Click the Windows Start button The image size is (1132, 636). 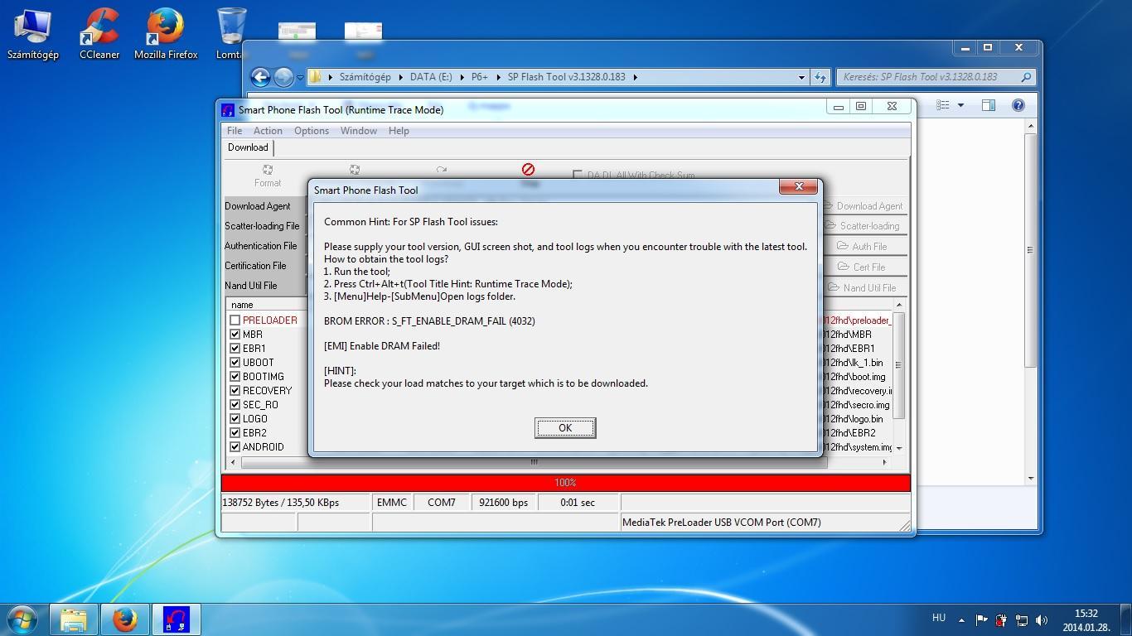[21, 619]
